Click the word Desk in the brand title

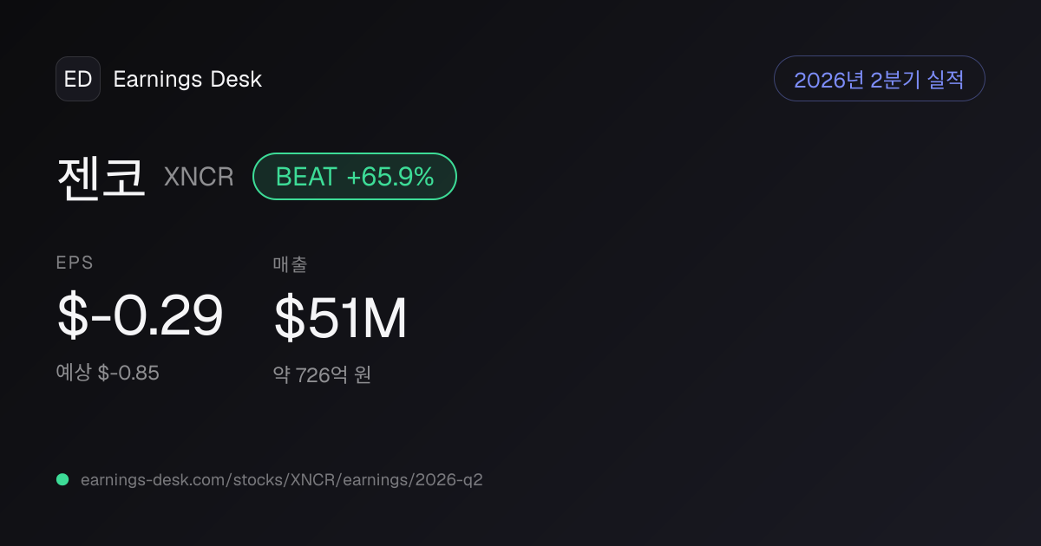236,80
